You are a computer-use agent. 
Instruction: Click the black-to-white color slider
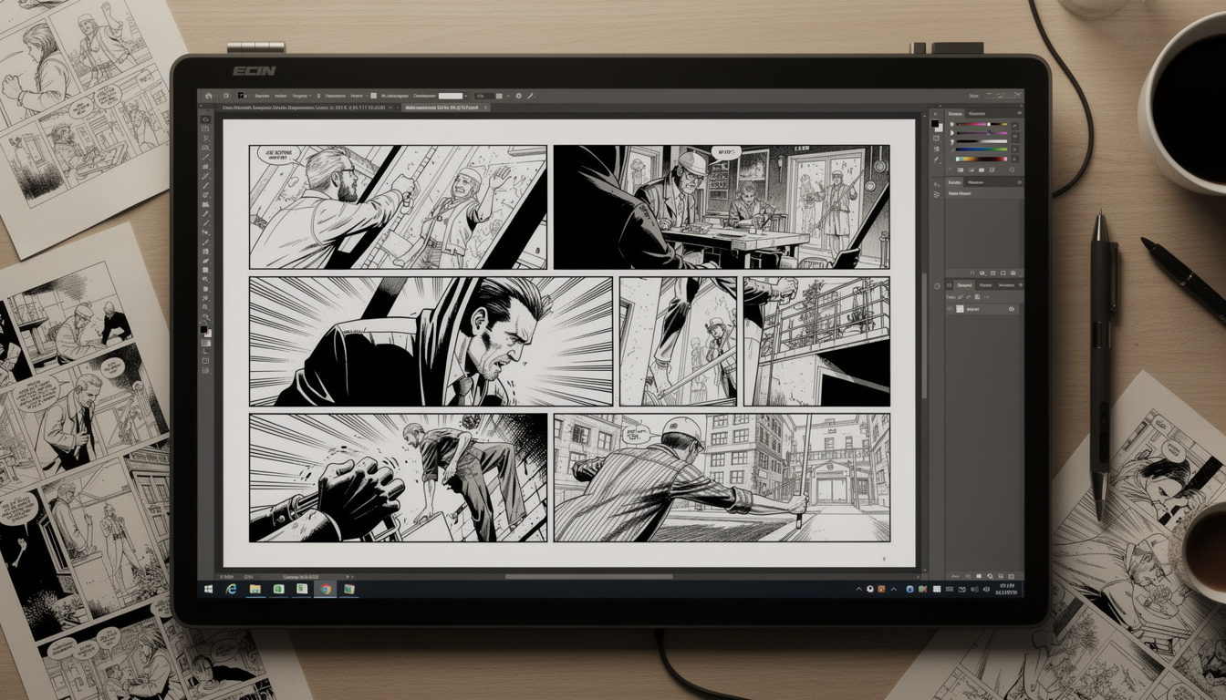(982, 141)
